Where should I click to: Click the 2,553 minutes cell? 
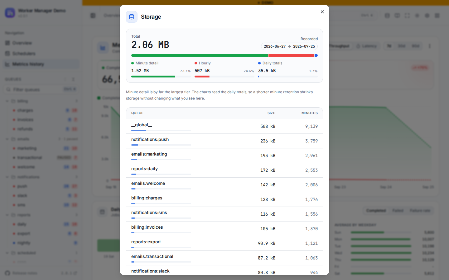click(311, 170)
